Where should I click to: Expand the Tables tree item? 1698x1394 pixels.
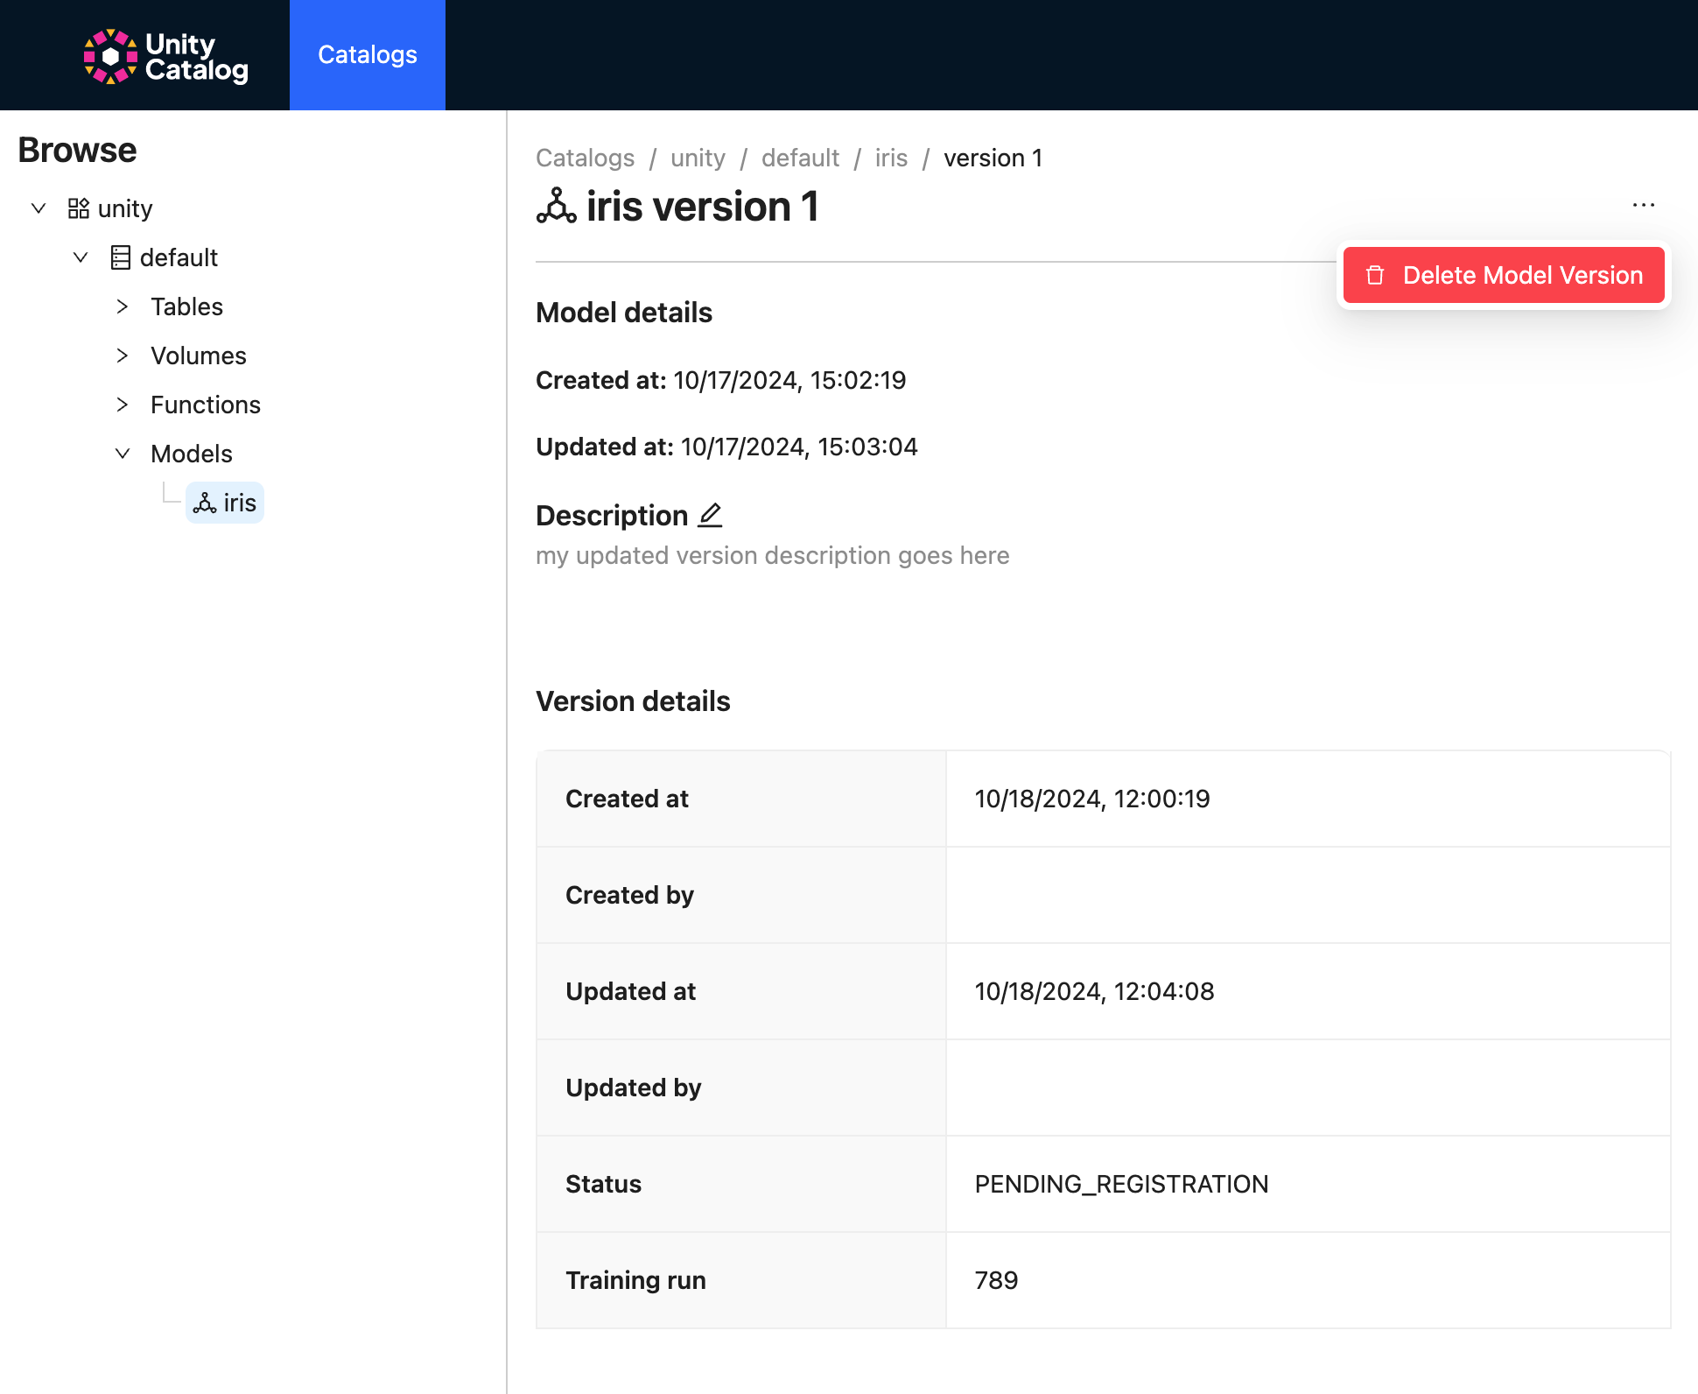click(124, 306)
